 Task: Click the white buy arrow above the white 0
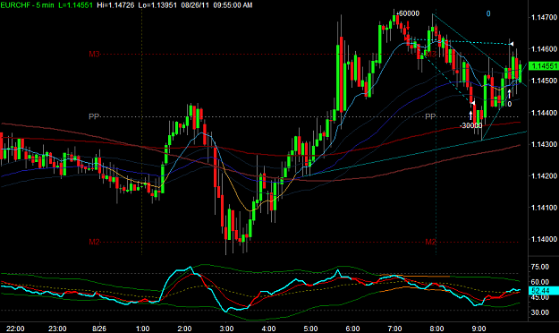510,93
